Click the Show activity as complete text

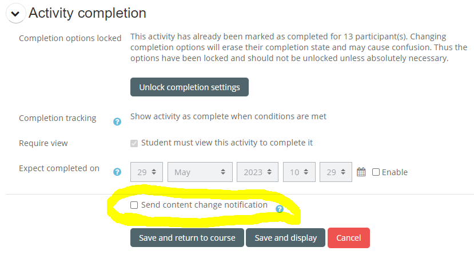point(228,116)
